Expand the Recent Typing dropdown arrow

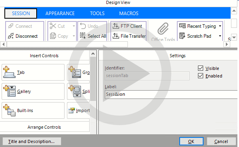point(220,26)
